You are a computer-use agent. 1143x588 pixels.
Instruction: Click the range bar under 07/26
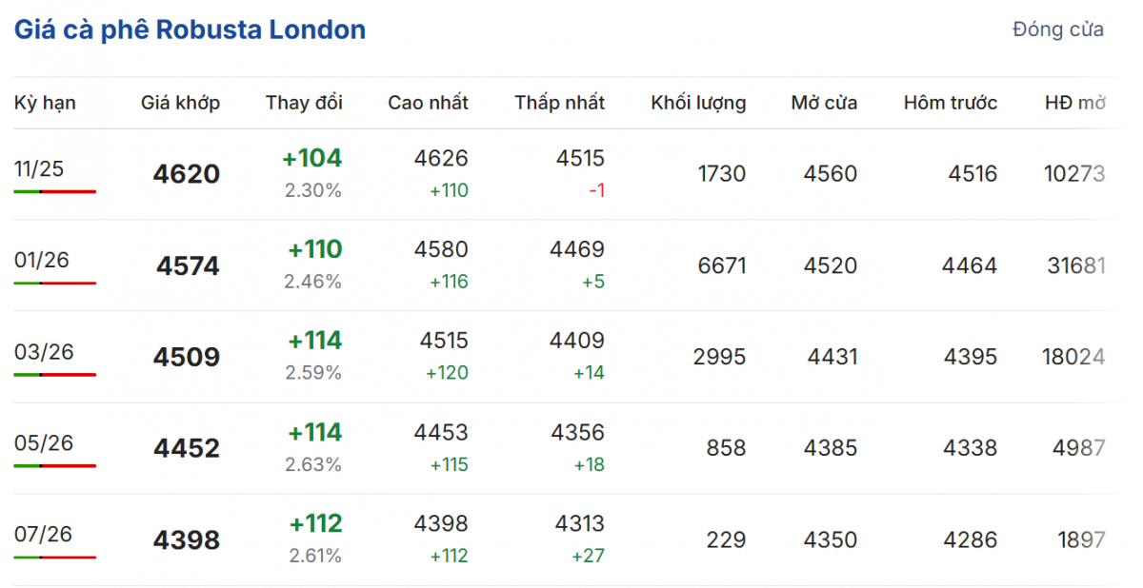[x=55, y=557]
